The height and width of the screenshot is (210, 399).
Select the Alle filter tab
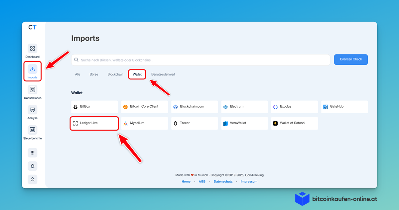point(77,74)
